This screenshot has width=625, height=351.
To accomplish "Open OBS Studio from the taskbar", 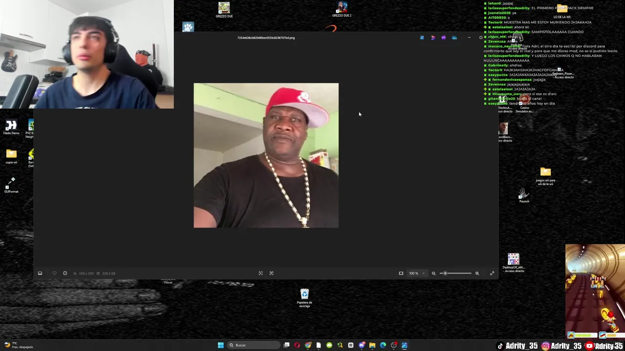I will tap(394, 345).
